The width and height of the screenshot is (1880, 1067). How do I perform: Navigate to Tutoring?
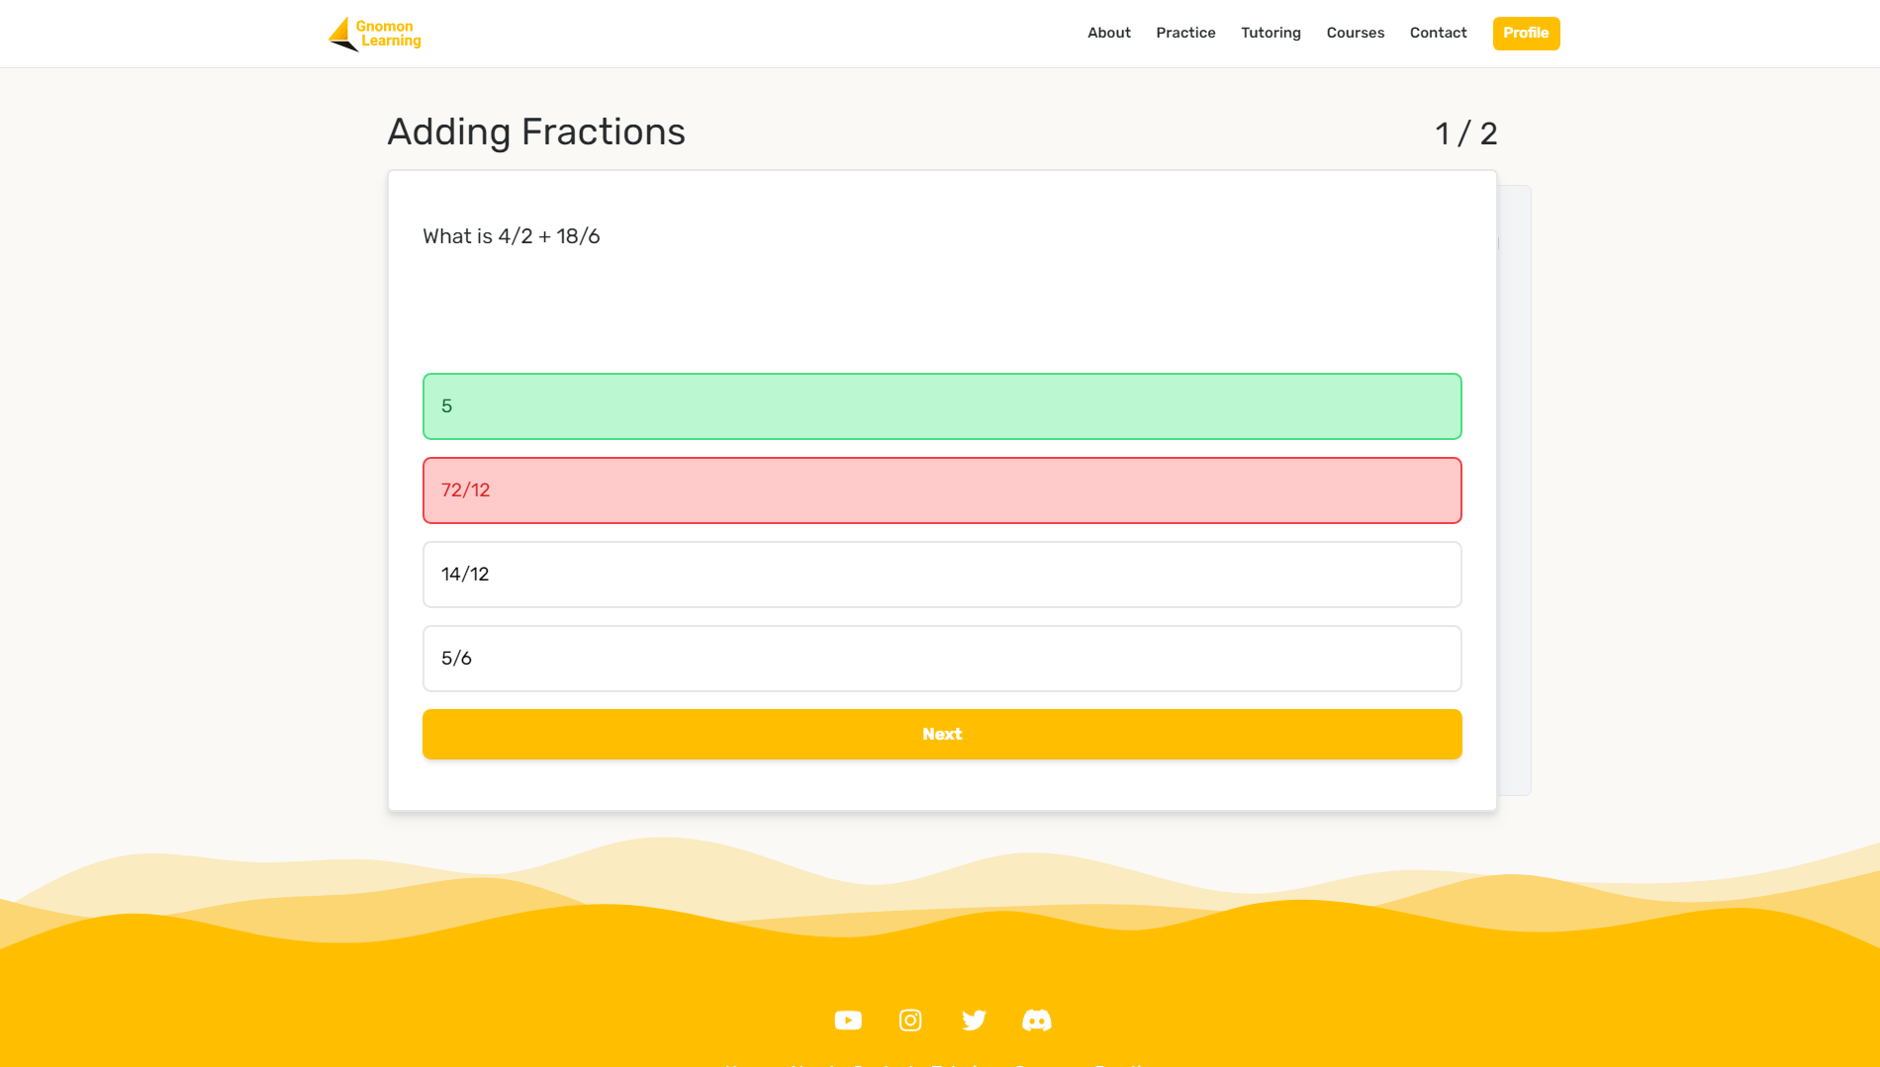click(1270, 33)
